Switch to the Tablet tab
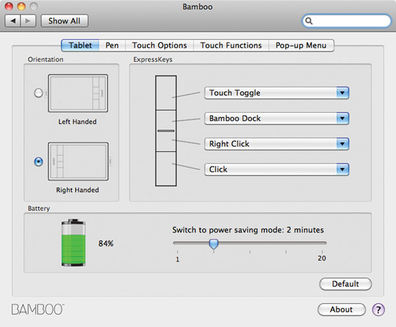Image resolution: width=396 pixels, height=327 pixels. click(x=80, y=45)
